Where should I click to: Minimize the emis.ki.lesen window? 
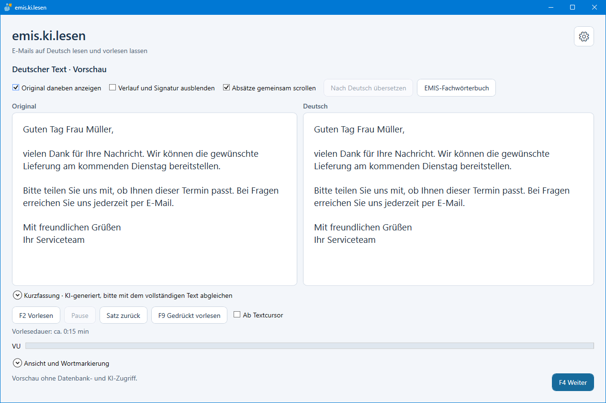click(x=550, y=8)
